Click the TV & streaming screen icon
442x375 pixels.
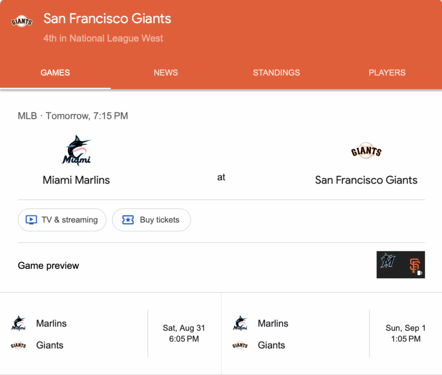(x=31, y=220)
